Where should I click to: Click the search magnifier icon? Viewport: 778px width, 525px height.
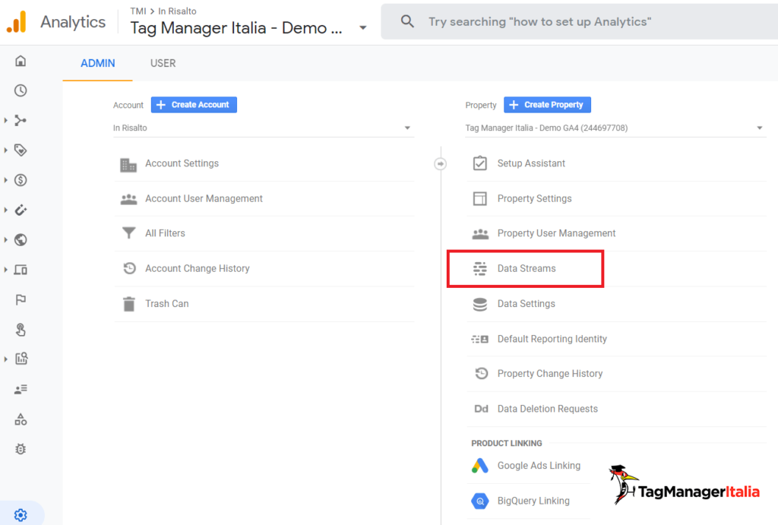point(407,21)
